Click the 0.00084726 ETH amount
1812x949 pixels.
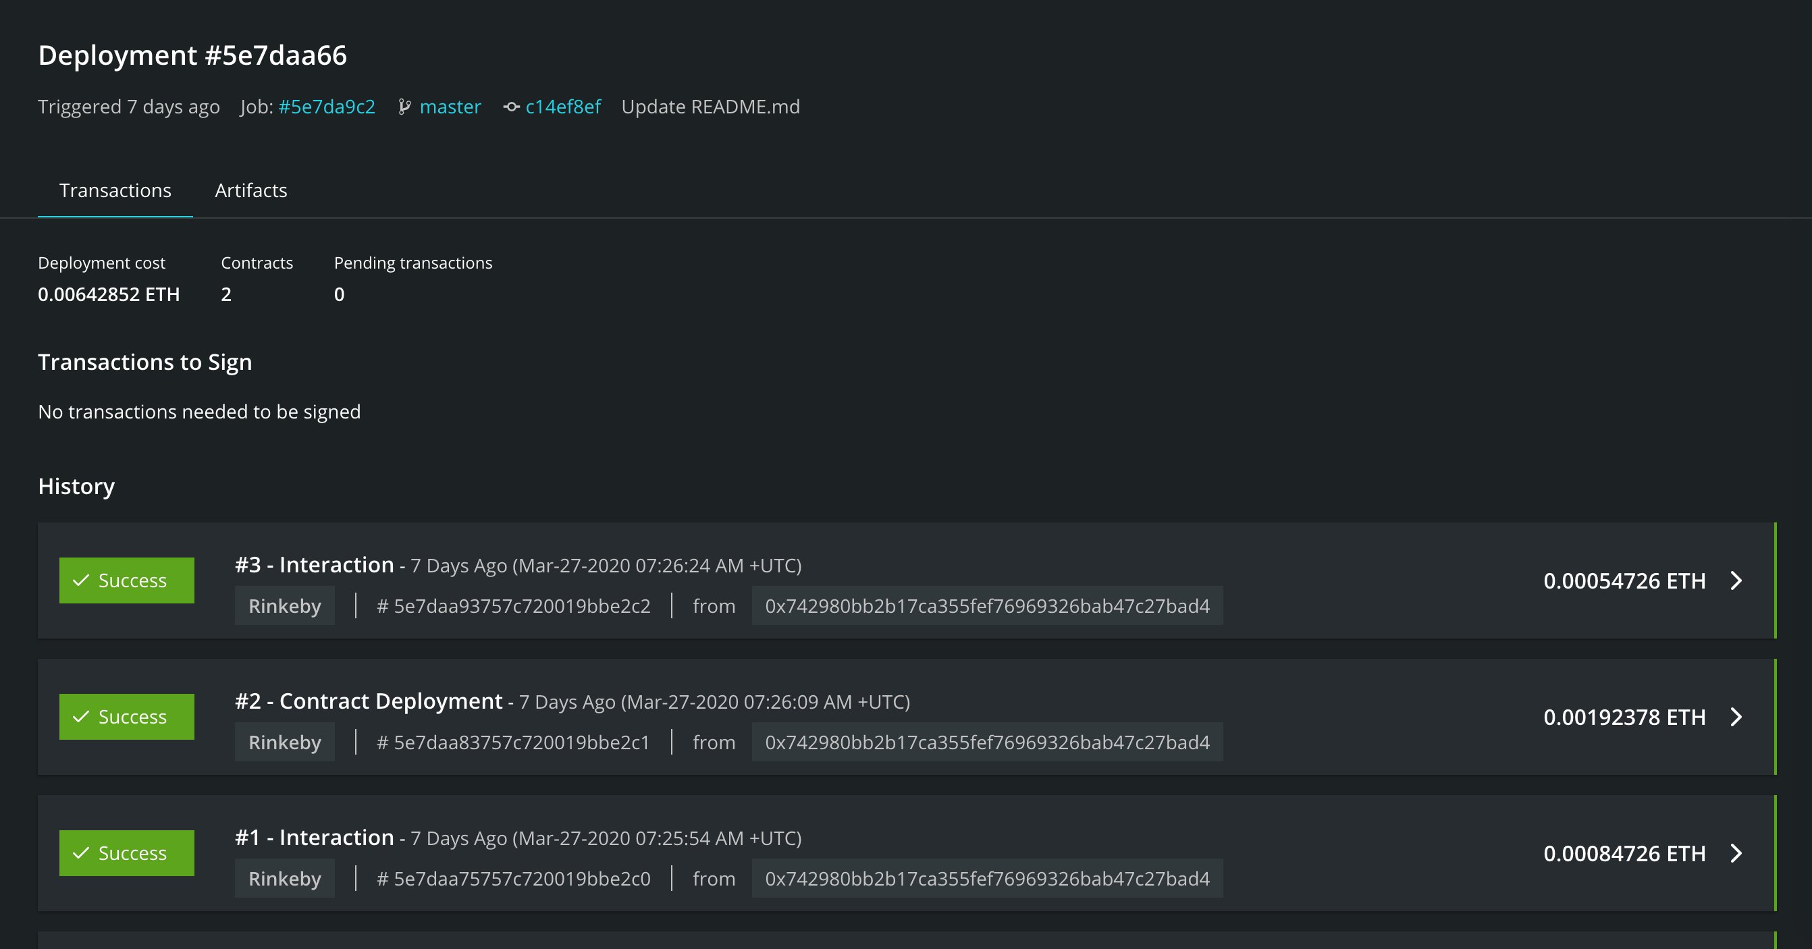(1624, 854)
